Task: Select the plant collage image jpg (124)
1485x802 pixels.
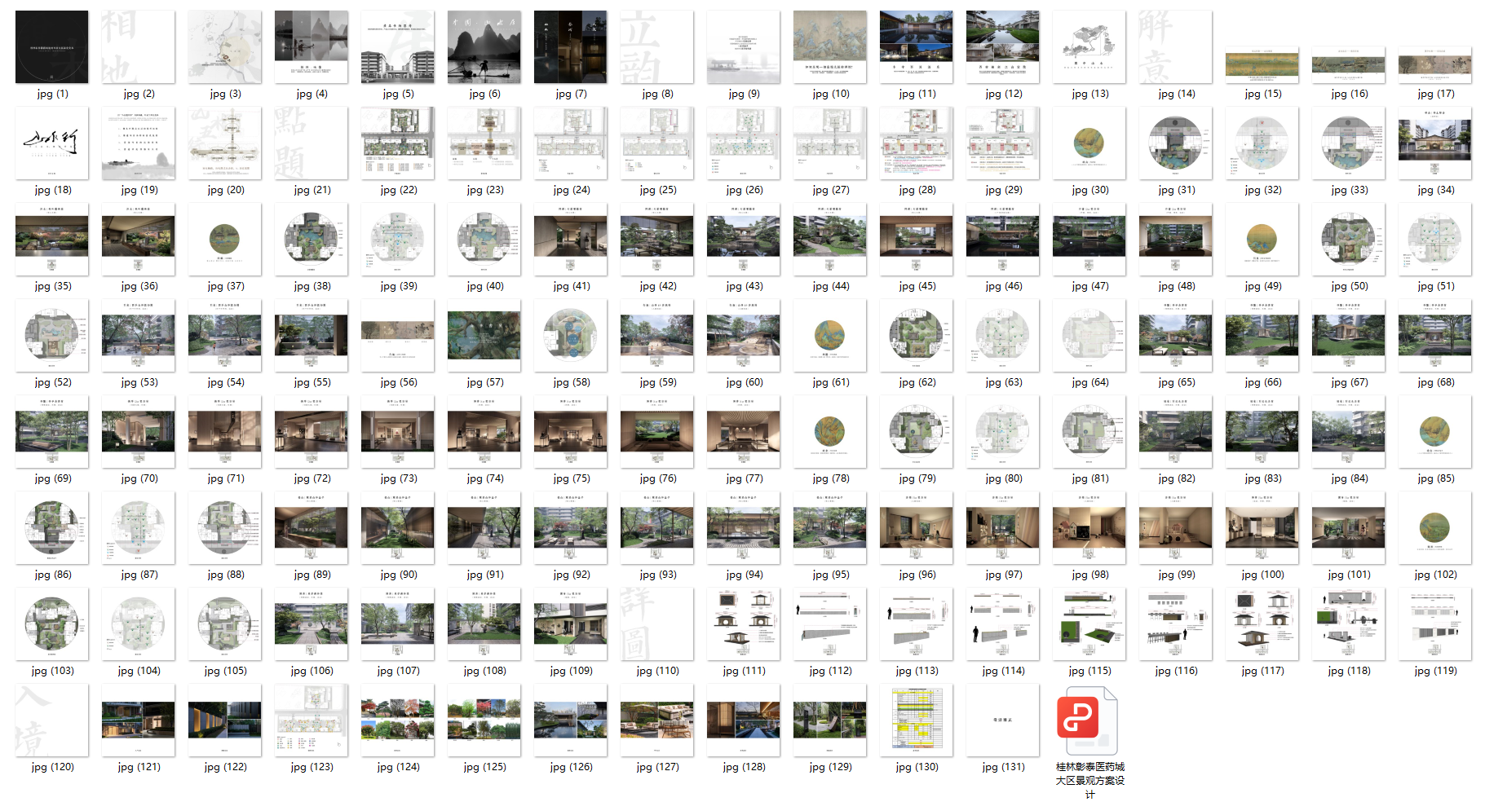Action: (x=398, y=720)
